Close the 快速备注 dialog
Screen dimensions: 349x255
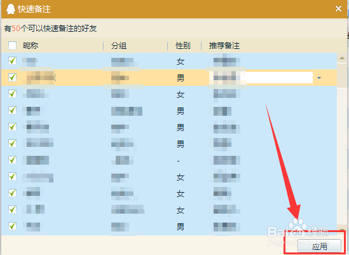(338, 9)
